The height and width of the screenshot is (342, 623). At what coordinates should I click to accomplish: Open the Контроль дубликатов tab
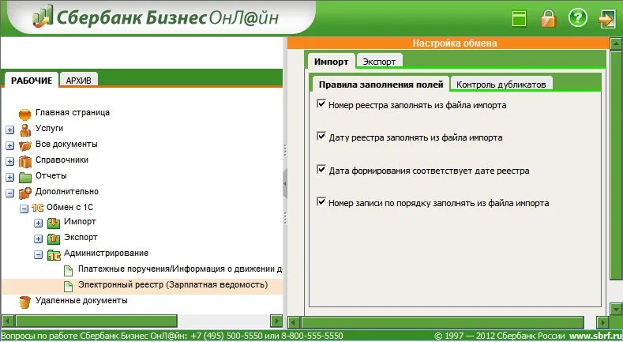(x=501, y=85)
